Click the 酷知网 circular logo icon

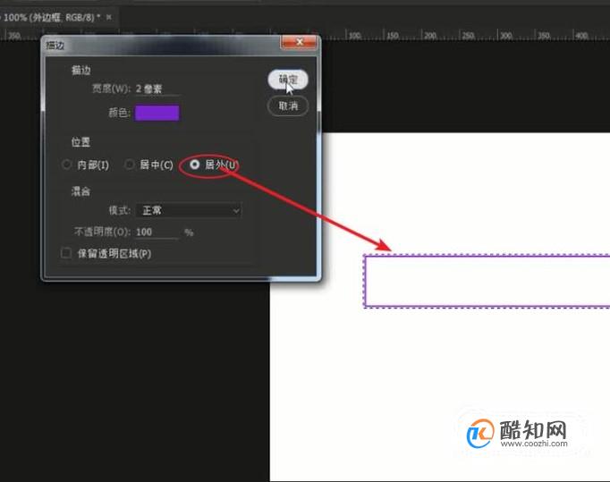pos(480,433)
